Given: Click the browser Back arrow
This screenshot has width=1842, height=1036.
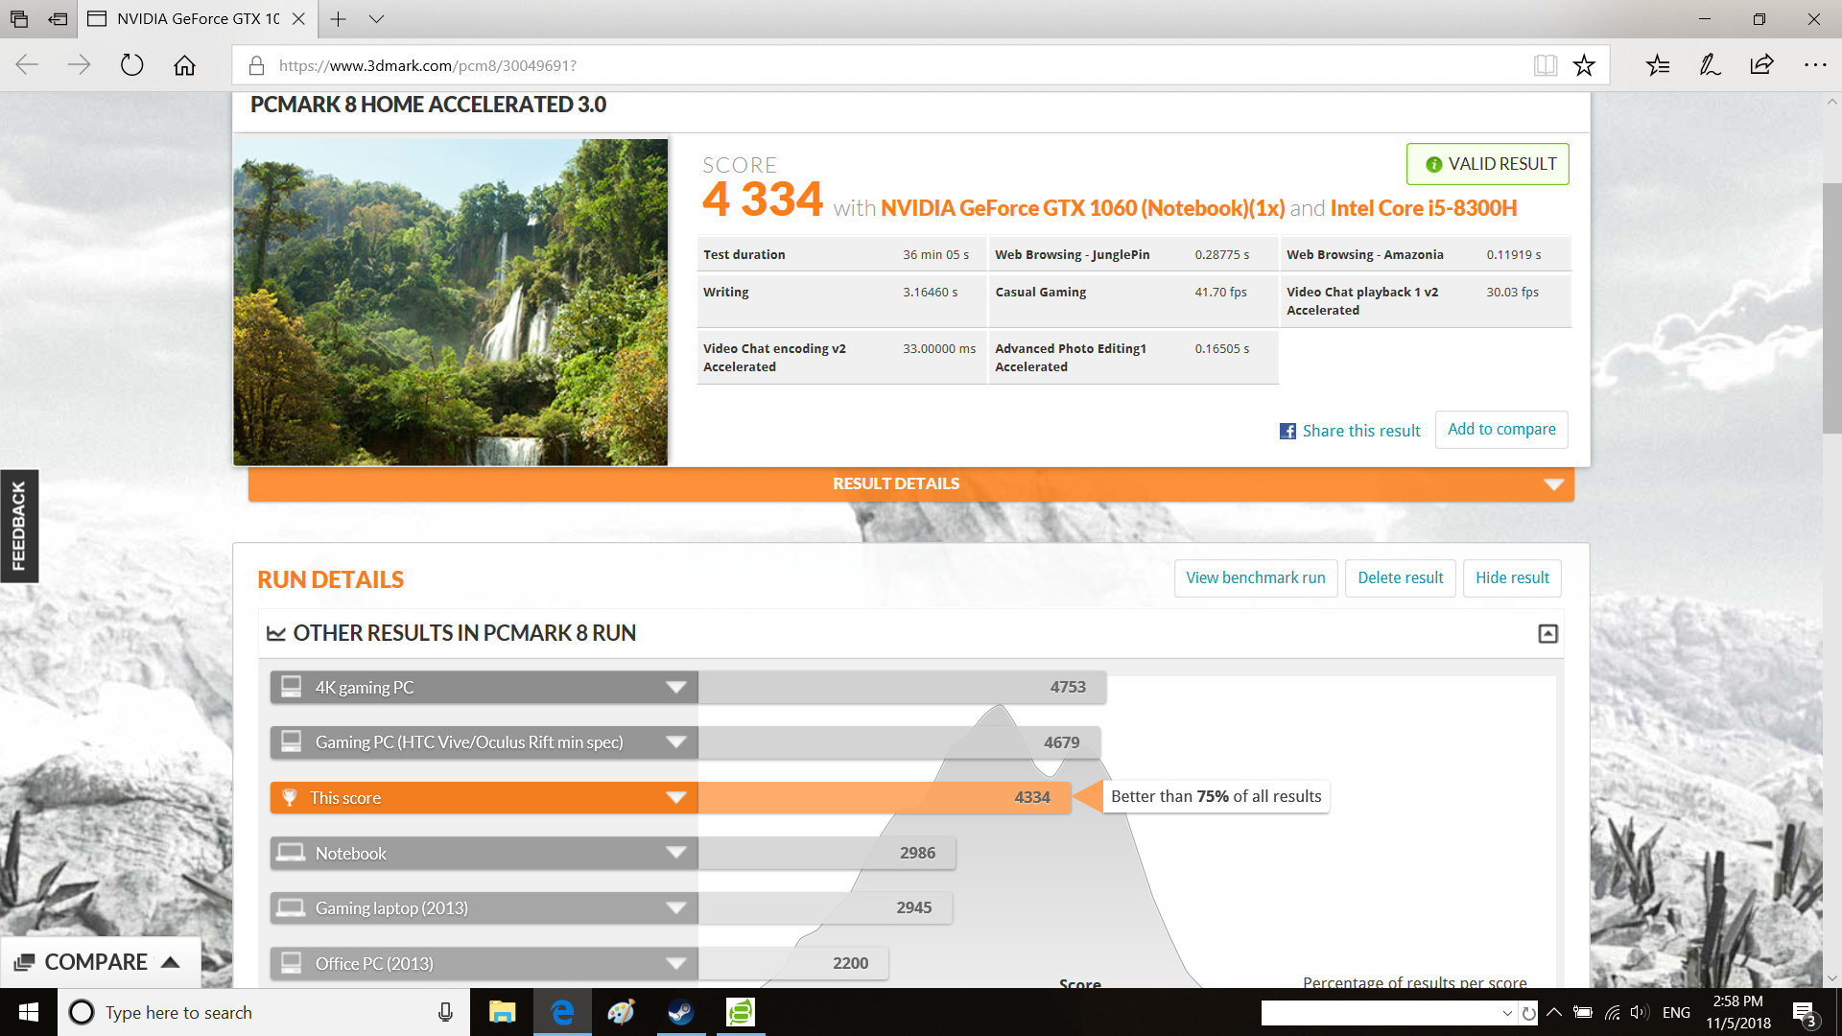Looking at the screenshot, I should coord(27,65).
